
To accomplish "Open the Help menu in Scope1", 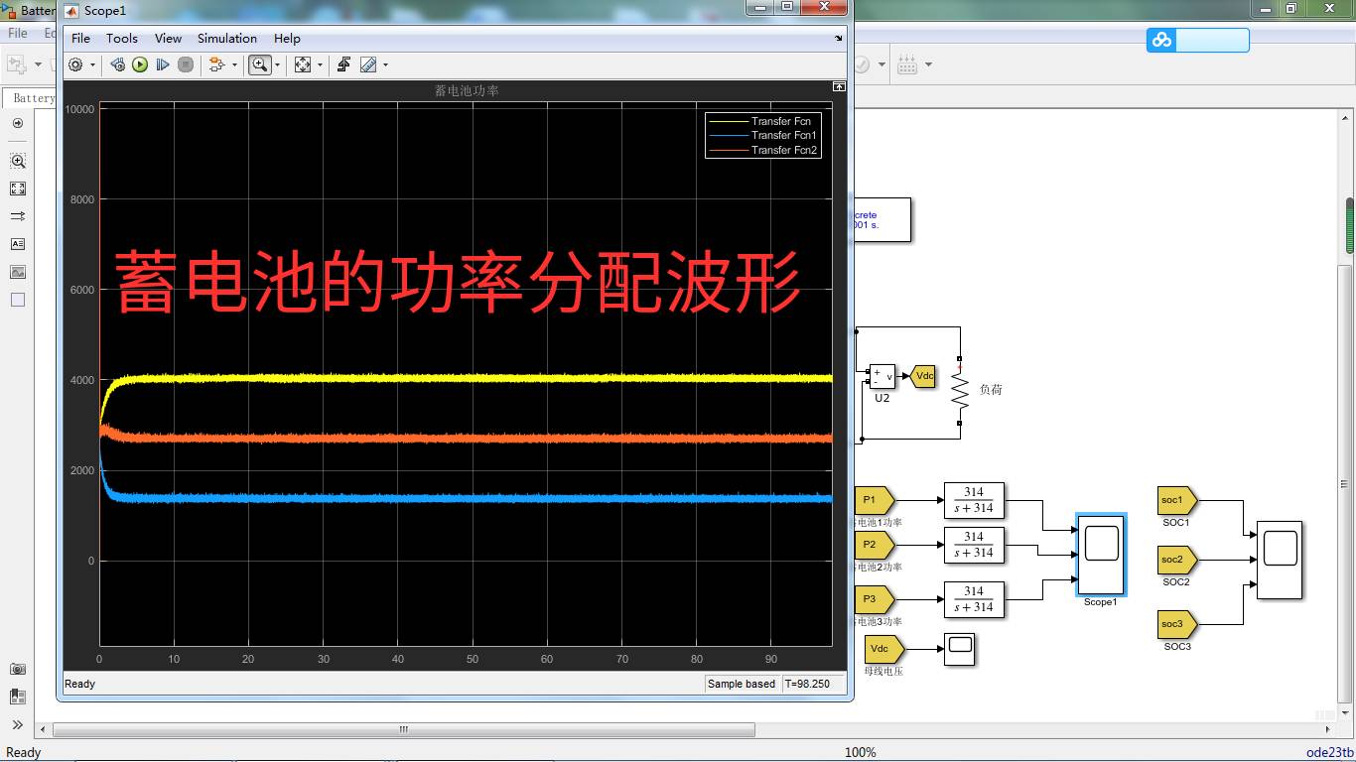I will [x=287, y=38].
